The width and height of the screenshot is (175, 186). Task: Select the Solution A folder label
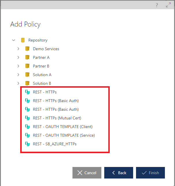(42, 75)
